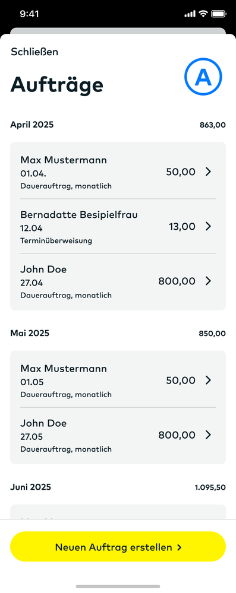Tap the Juni 2025 section header
The width and height of the screenshot is (236, 593).
(x=30, y=487)
